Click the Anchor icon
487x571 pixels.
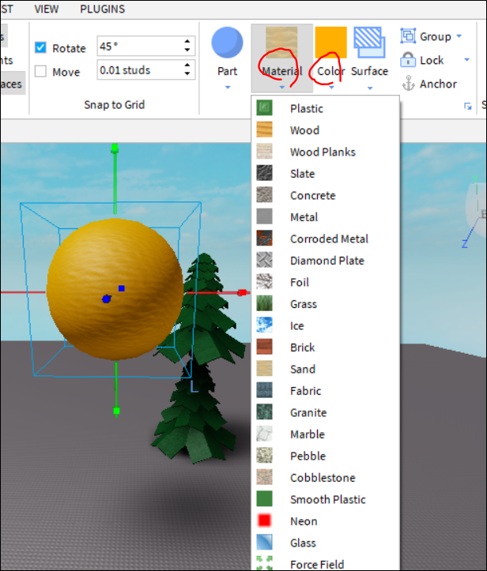coord(408,84)
